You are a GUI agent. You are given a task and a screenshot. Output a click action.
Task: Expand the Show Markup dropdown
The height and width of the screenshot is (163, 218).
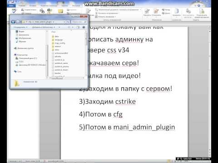tap(107, 13)
